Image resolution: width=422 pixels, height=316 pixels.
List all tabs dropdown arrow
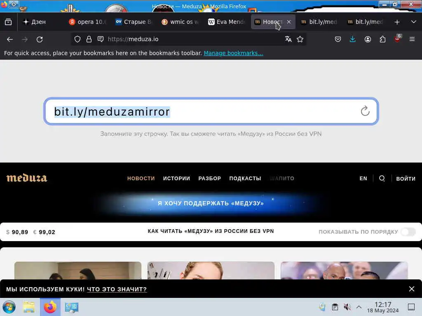point(414,22)
